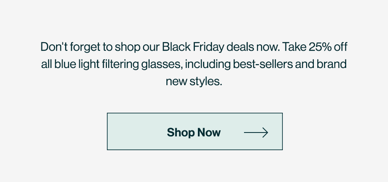
Task: Click the word 'Shop' inside the button
Action: [x=181, y=133]
